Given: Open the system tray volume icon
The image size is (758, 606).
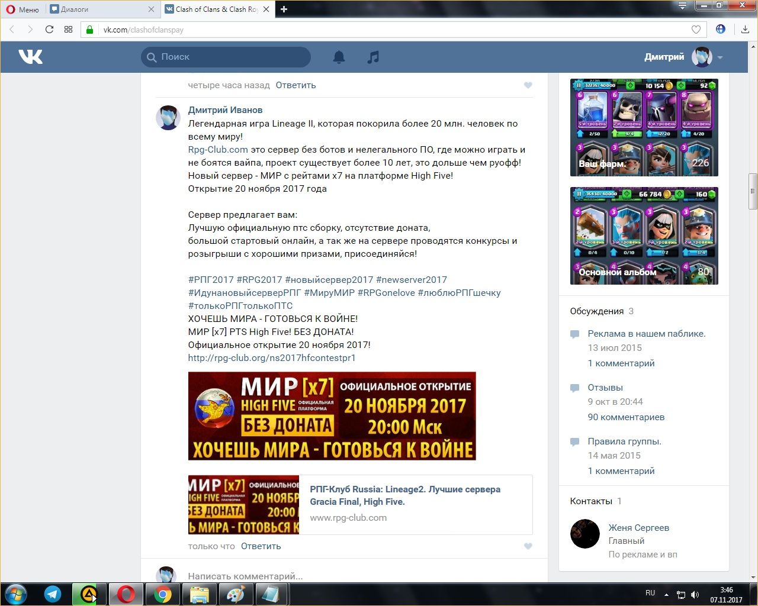Looking at the screenshot, I should [695, 595].
